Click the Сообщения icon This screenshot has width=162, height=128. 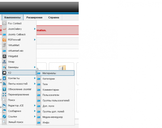[4, 111]
